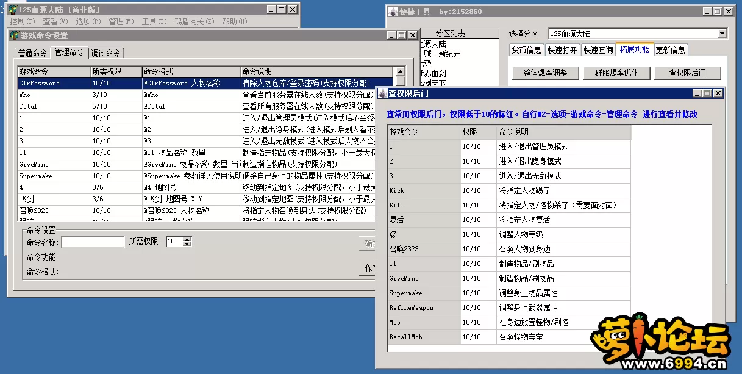The image size is (742, 374).
Task: Select the 拓展功能 tab
Action: [x=635, y=49]
